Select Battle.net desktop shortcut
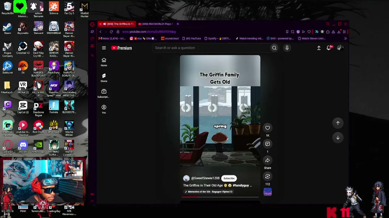Viewport: 389px width, 218px height. pos(8,68)
